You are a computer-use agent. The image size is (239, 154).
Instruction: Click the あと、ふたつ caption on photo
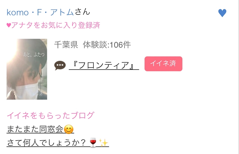coord(34,54)
